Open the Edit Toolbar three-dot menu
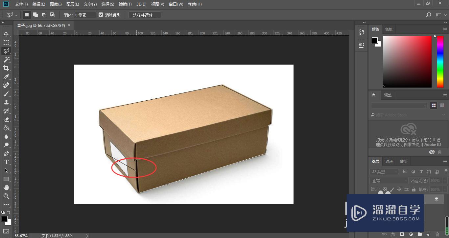 coord(6,205)
